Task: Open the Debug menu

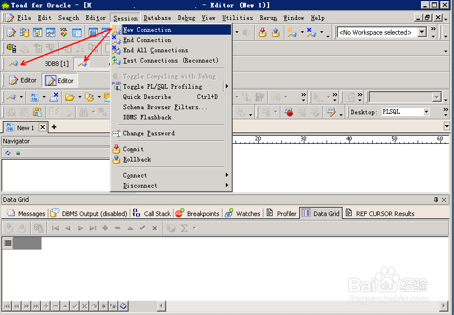Action: (186, 18)
